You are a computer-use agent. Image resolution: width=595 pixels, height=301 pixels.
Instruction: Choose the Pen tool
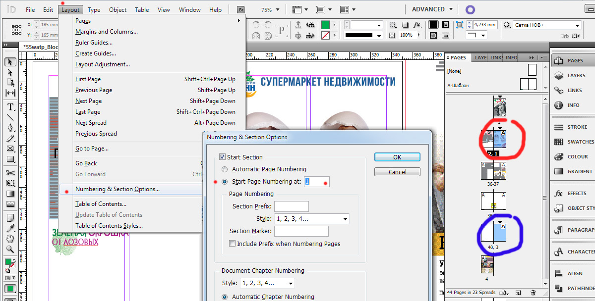pos(10,128)
